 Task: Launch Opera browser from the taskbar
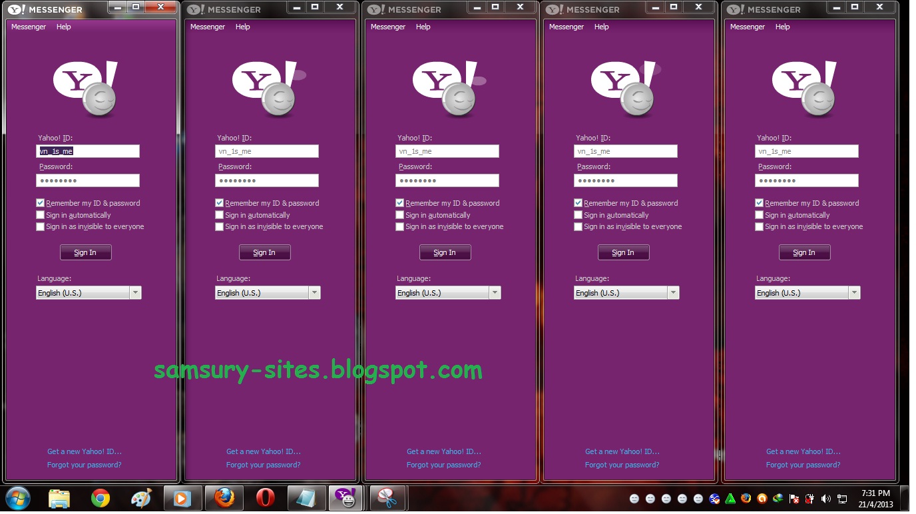click(x=265, y=498)
